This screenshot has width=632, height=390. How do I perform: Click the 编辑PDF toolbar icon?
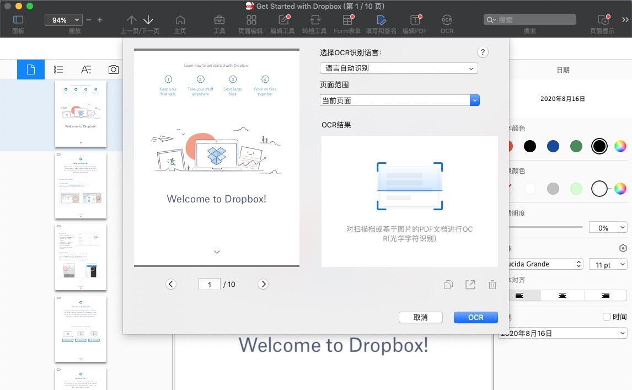(x=415, y=22)
